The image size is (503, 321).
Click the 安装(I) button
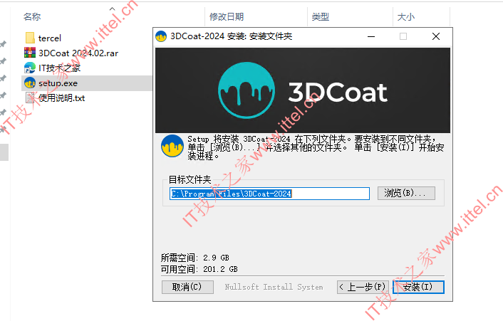pyautogui.click(x=418, y=287)
